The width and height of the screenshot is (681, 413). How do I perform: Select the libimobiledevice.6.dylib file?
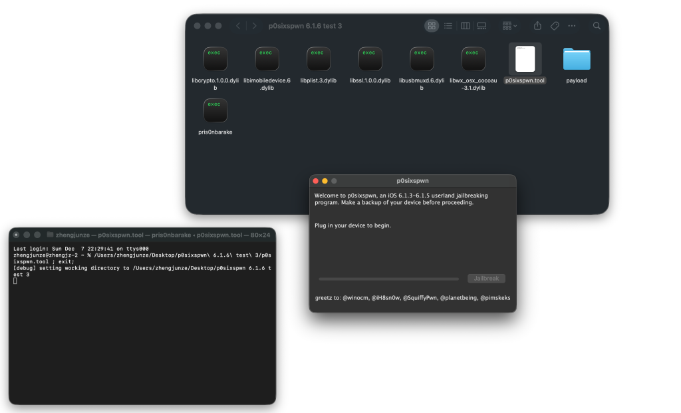(267, 59)
